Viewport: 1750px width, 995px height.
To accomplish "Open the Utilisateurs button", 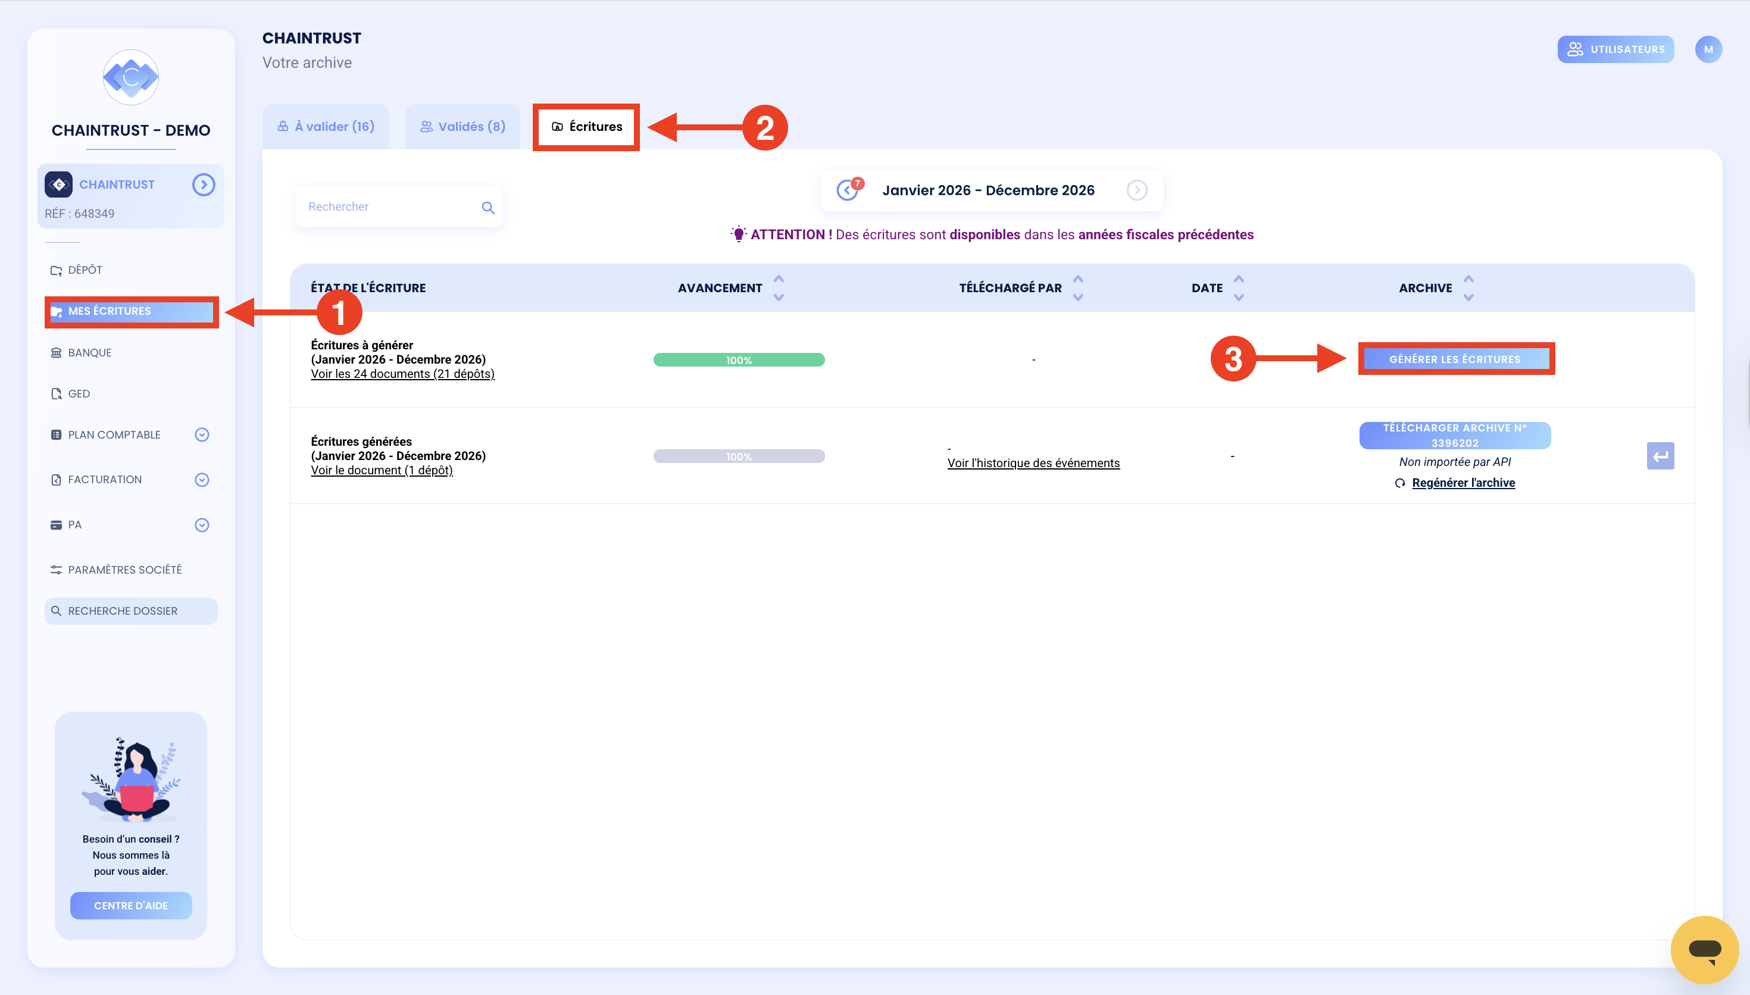I will (1615, 49).
